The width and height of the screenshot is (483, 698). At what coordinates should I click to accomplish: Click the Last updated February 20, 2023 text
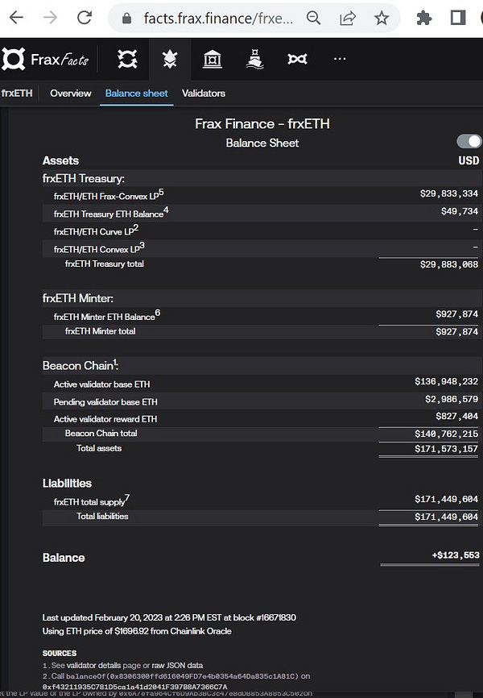click(x=169, y=617)
